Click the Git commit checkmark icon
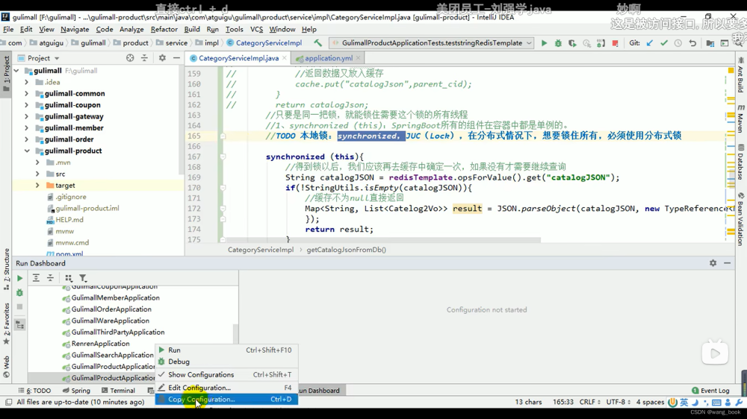 663,42
